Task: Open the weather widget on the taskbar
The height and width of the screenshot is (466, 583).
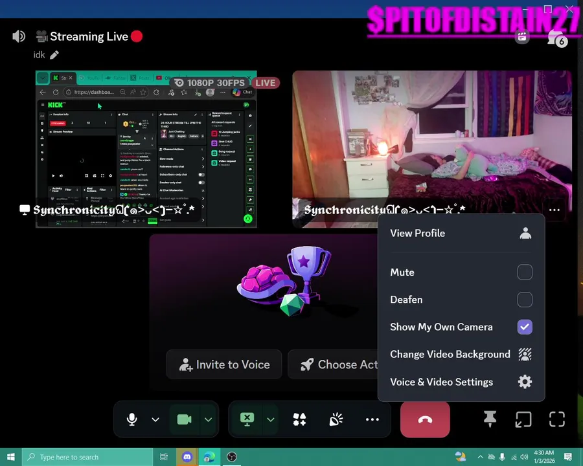Action: click(461, 457)
